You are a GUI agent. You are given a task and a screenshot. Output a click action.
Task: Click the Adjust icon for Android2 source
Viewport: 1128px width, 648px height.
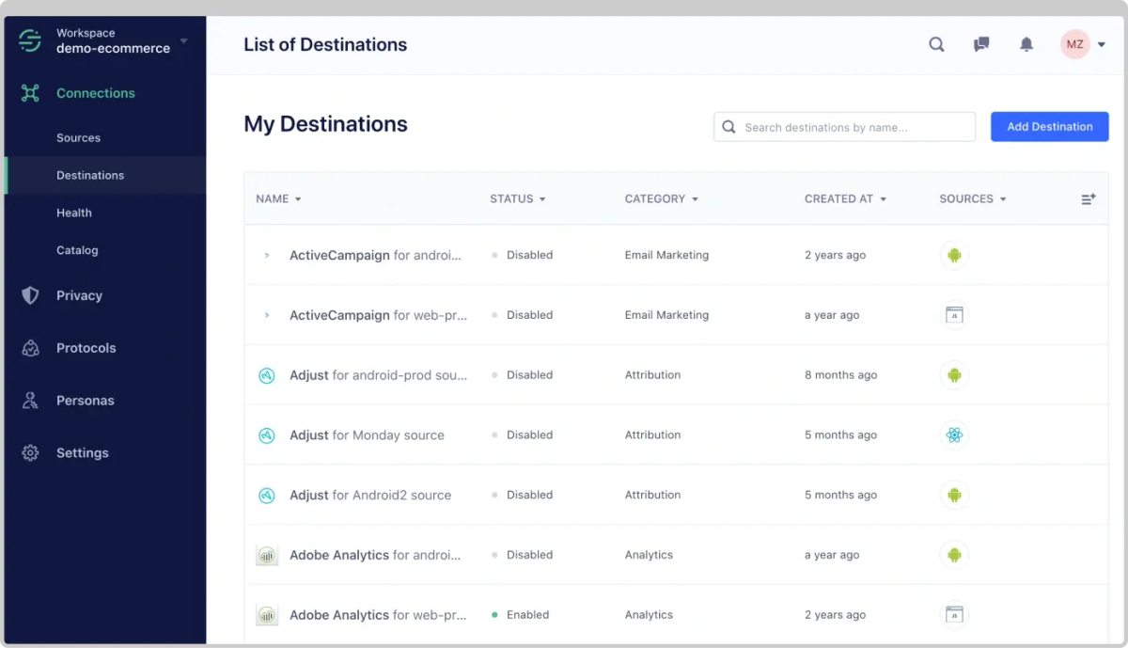(267, 496)
